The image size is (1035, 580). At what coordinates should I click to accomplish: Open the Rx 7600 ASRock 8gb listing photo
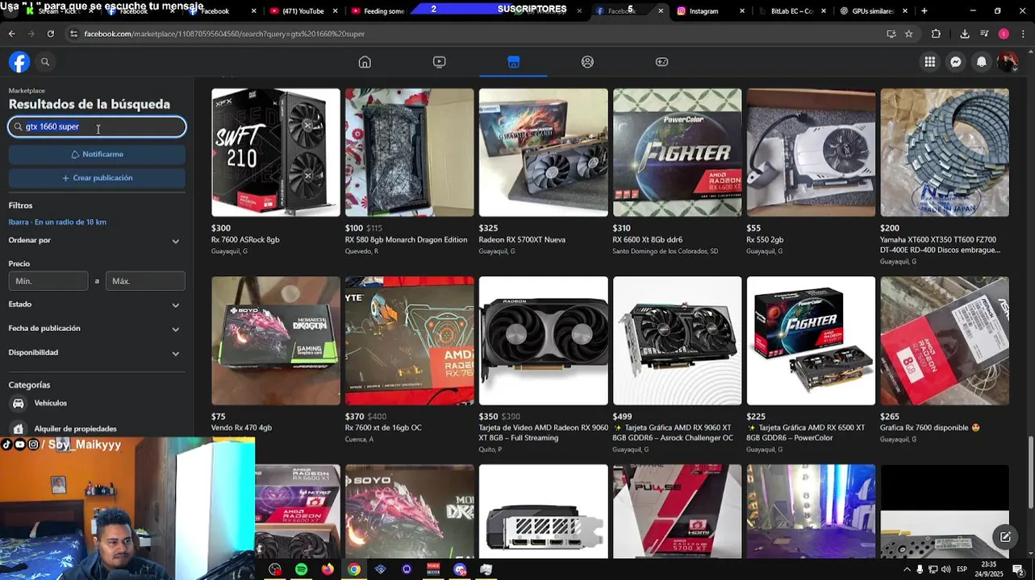pyautogui.click(x=276, y=152)
